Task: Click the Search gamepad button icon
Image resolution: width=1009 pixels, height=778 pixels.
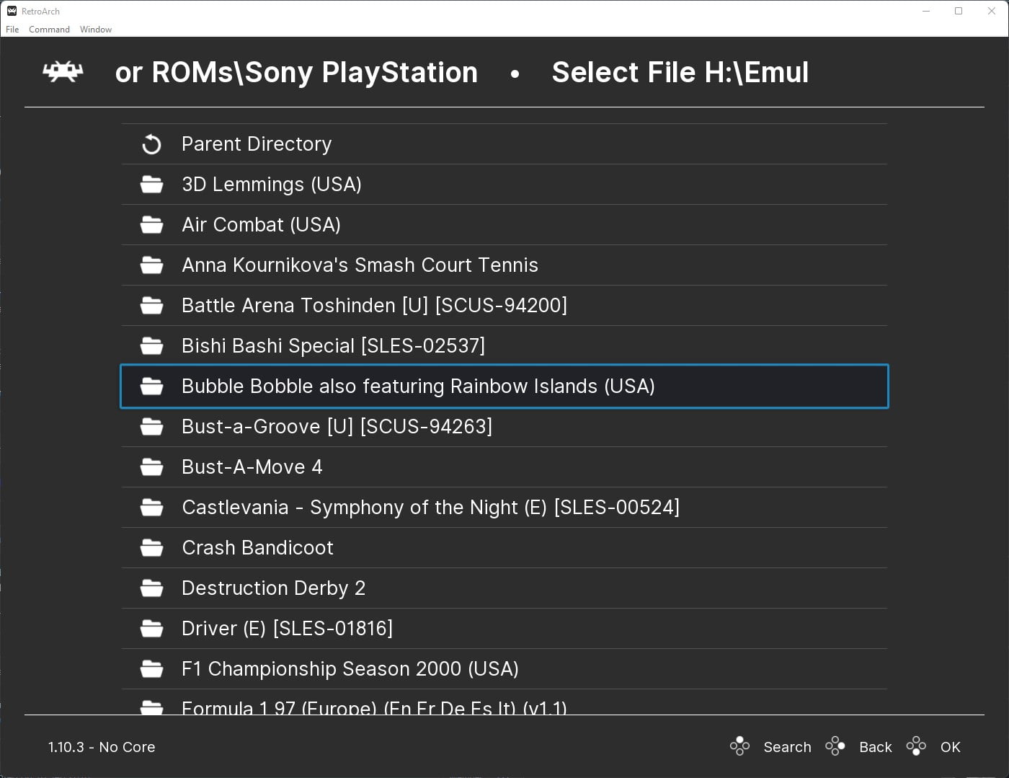Action: point(739,746)
